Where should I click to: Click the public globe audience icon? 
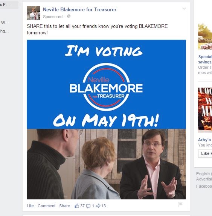pyautogui.click(x=69, y=16)
